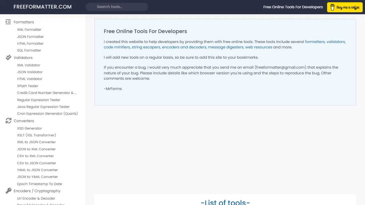Screen dimensions: 365x205
Task: Click the Formatters indented-list icon
Action: coord(8,22)
